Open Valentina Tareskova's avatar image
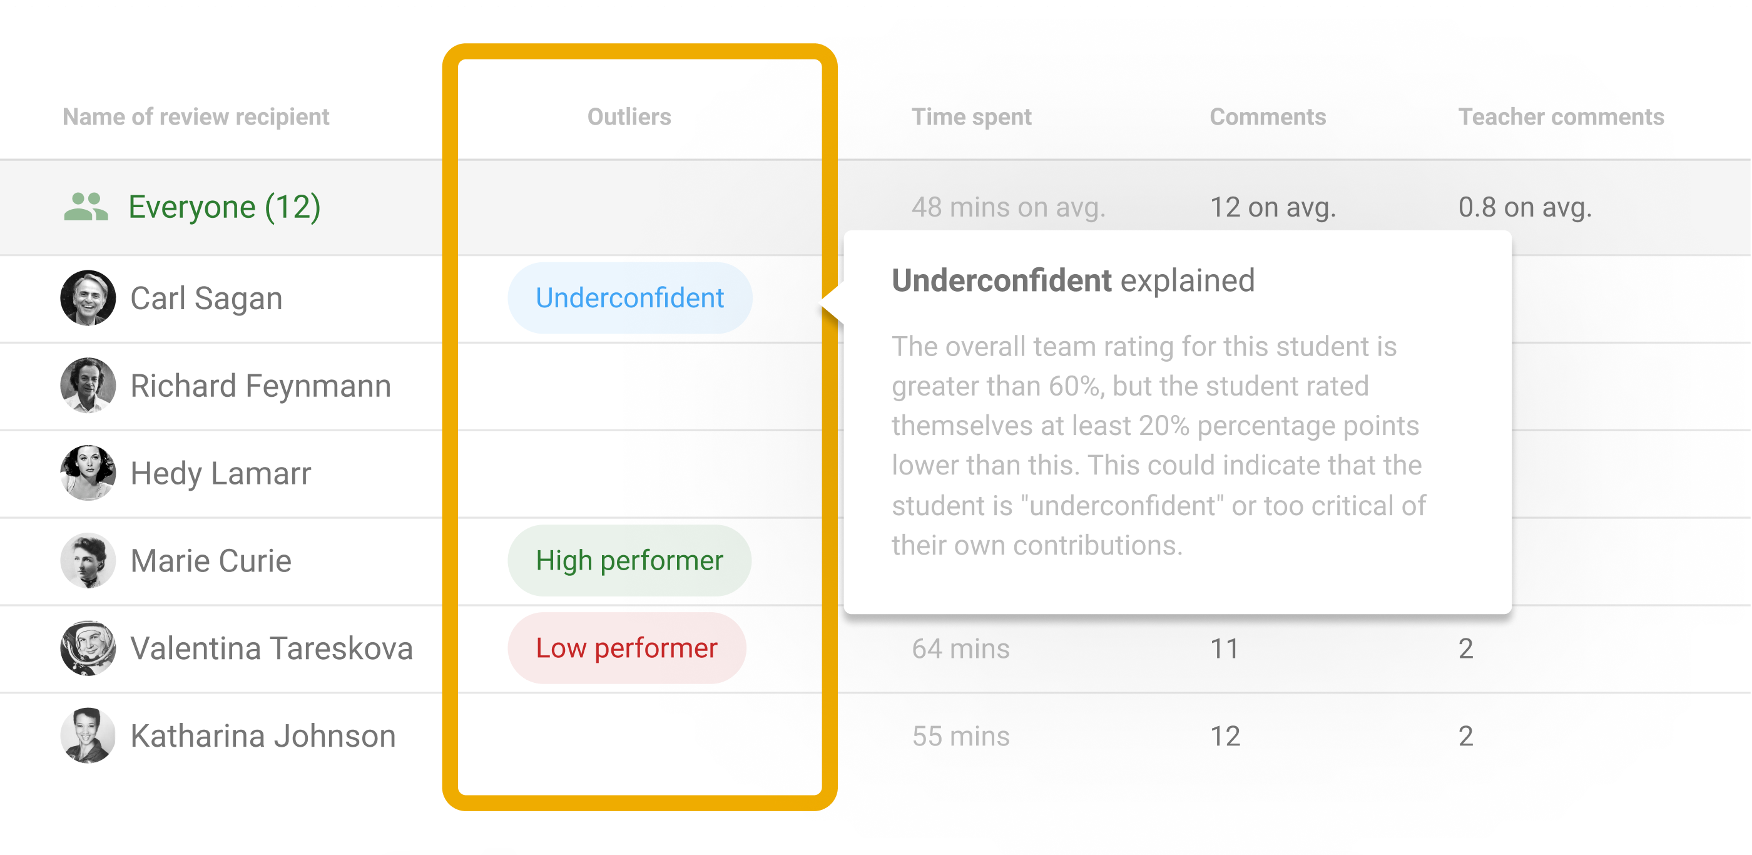Screen dimensions: 1752x855 point(88,648)
